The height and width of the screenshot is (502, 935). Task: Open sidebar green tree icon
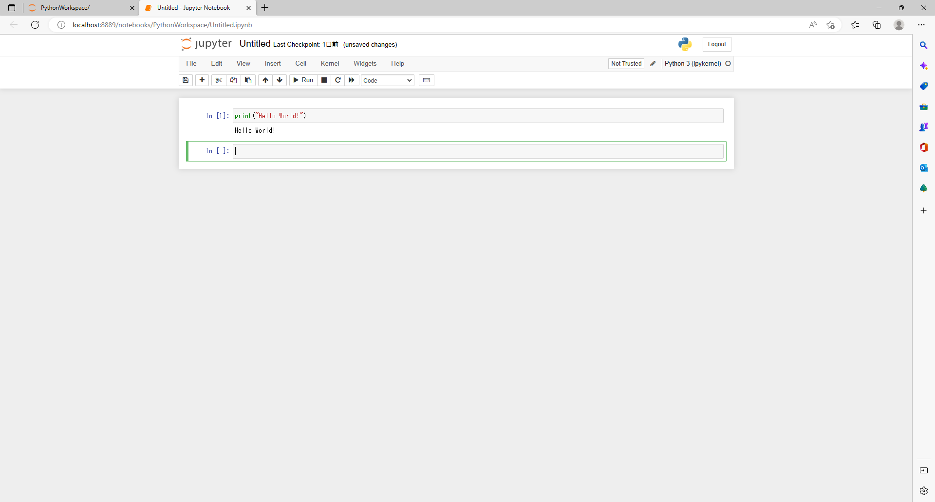pyautogui.click(x=924, y=188)
